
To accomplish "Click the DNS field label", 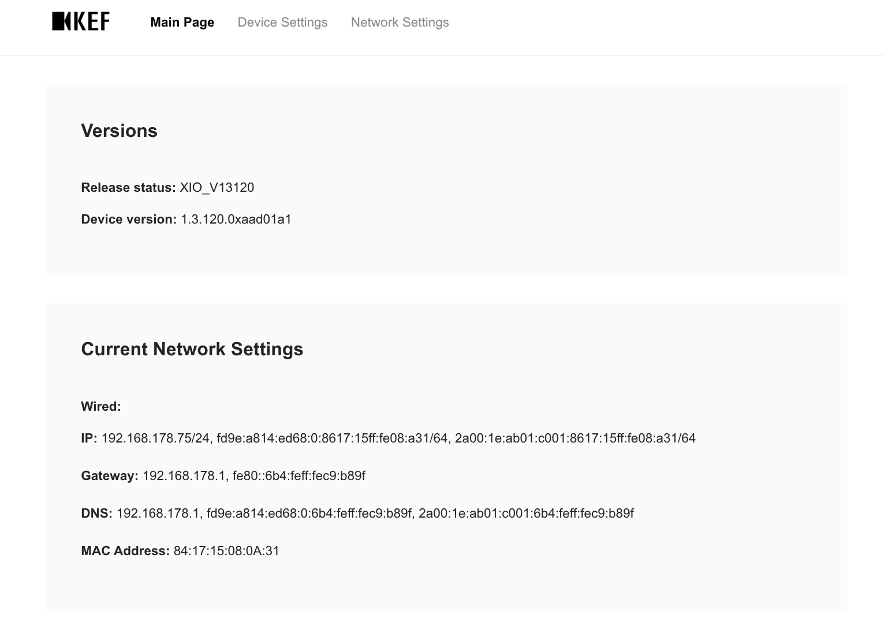I will pyautogui.click(x=96, y=514).
